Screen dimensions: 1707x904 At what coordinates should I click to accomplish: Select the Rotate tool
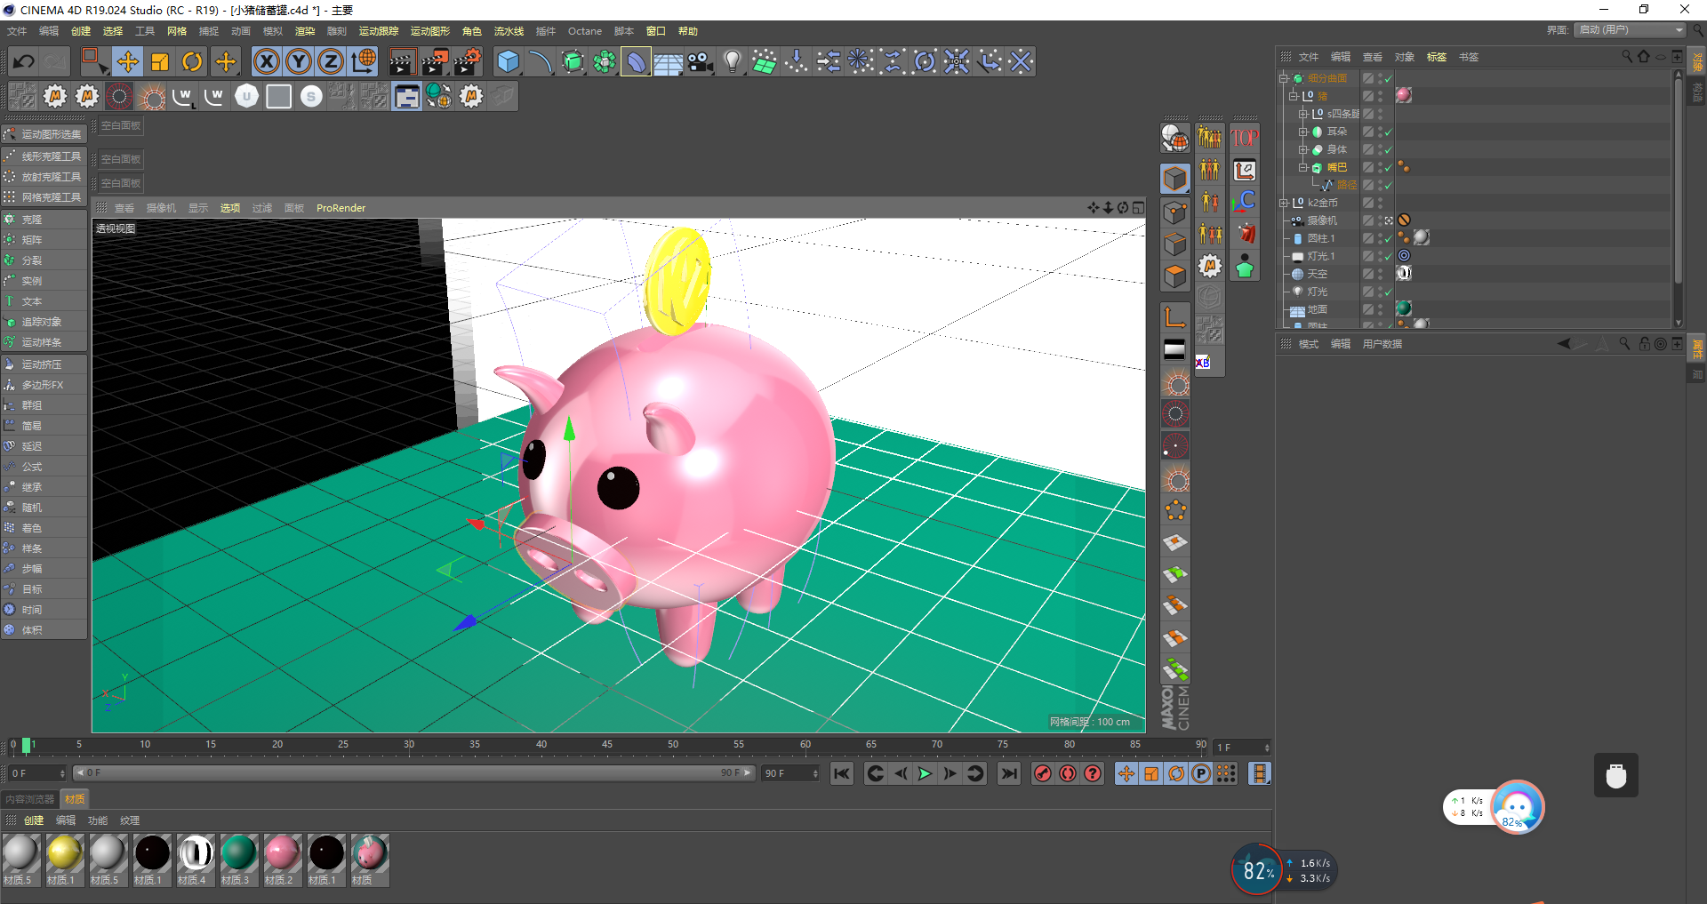(x=192, y=61)
